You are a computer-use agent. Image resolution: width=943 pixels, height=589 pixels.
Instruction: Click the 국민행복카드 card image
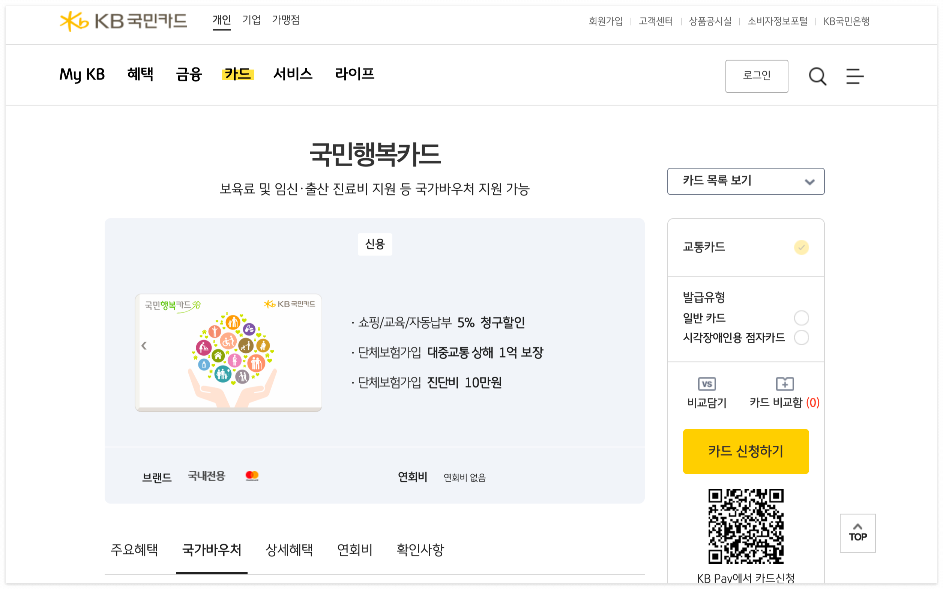[x=228, y=353]
